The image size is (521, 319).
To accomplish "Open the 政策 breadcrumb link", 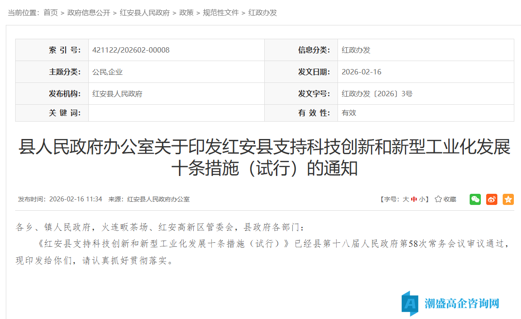I will click(x=184, y=13).
